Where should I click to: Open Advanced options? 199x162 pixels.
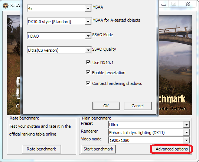point(172,149)
